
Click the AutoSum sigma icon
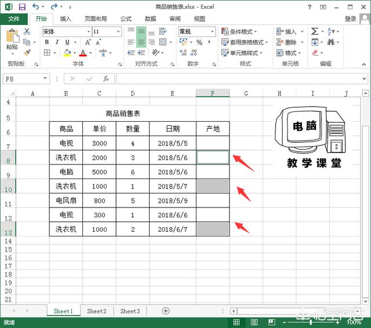coord(315,31)
